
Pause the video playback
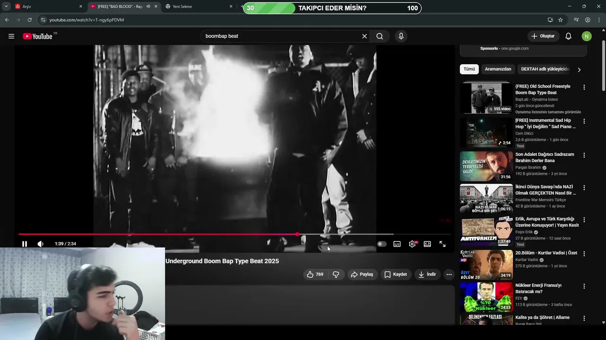click(25, 244)
